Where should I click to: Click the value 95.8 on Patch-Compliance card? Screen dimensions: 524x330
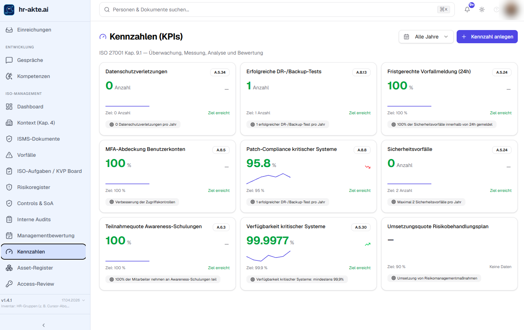pos(259,163)
